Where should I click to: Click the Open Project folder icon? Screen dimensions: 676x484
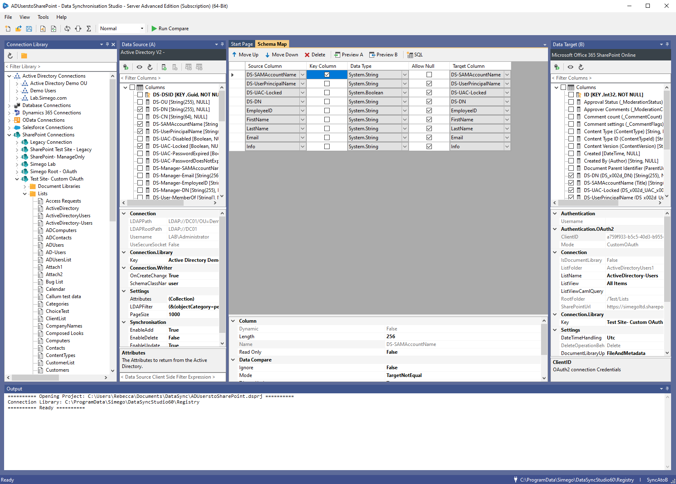coord(18,29)
